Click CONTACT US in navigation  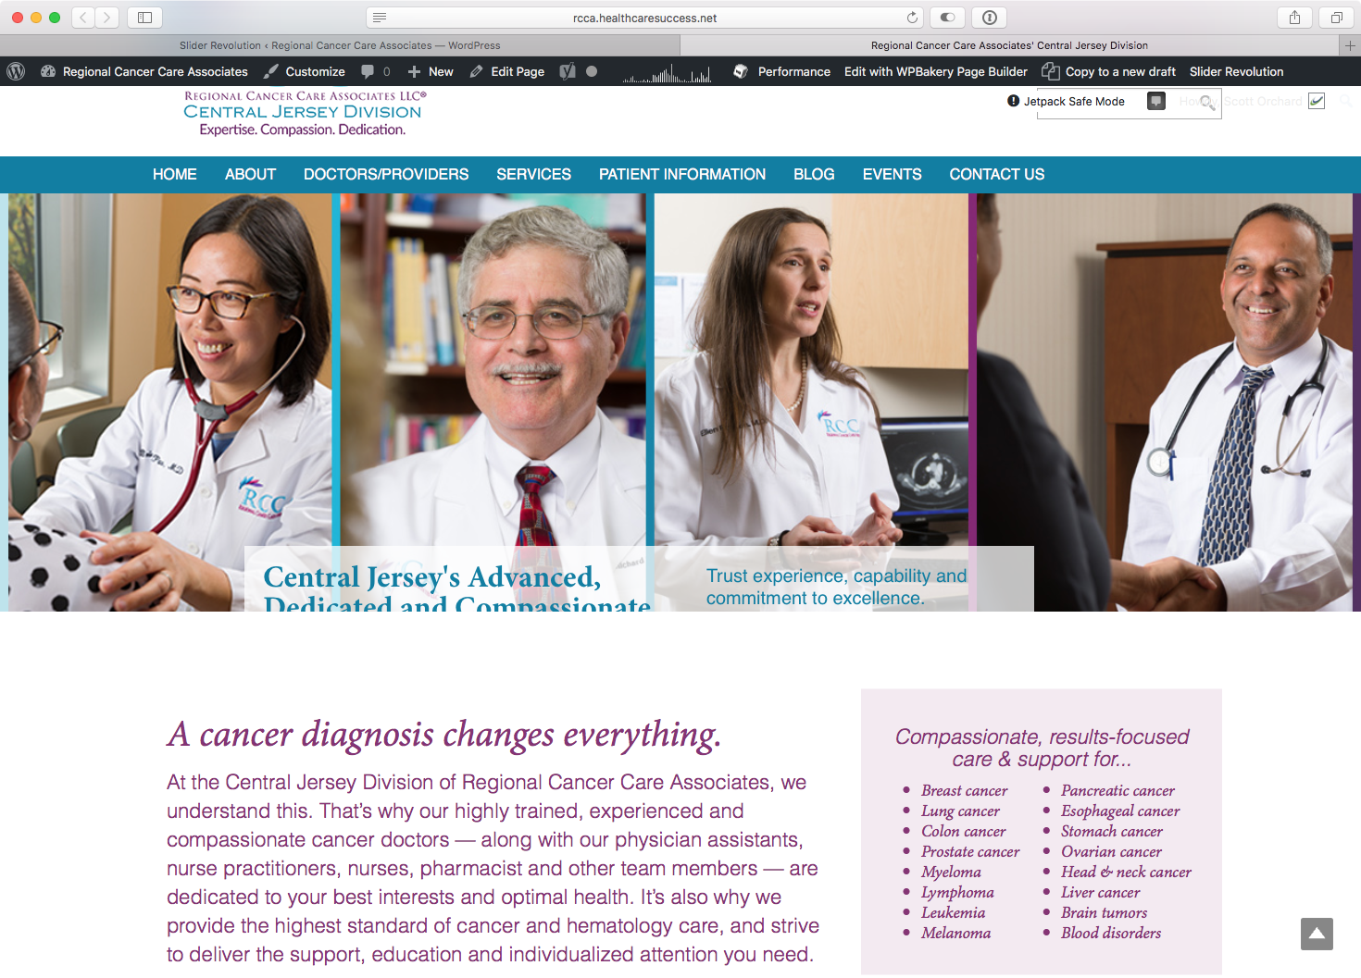(996, 174)
